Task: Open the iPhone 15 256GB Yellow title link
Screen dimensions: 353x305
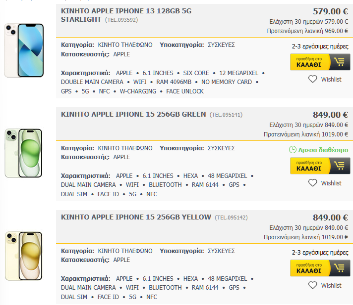Action: coord(136,217)
